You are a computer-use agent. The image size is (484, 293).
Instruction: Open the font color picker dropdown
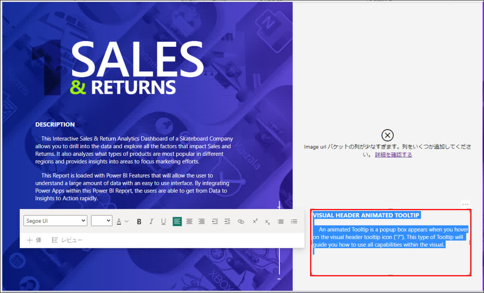123,221
